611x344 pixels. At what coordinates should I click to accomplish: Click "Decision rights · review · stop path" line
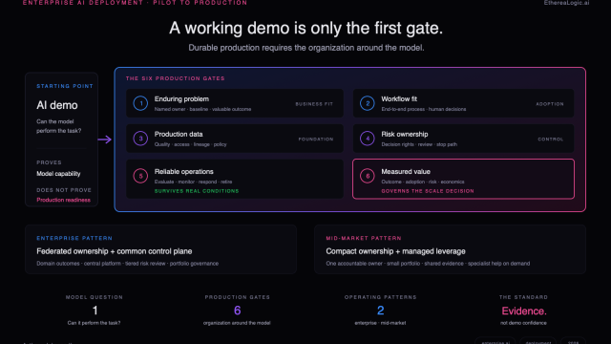(x=419, y=144)
